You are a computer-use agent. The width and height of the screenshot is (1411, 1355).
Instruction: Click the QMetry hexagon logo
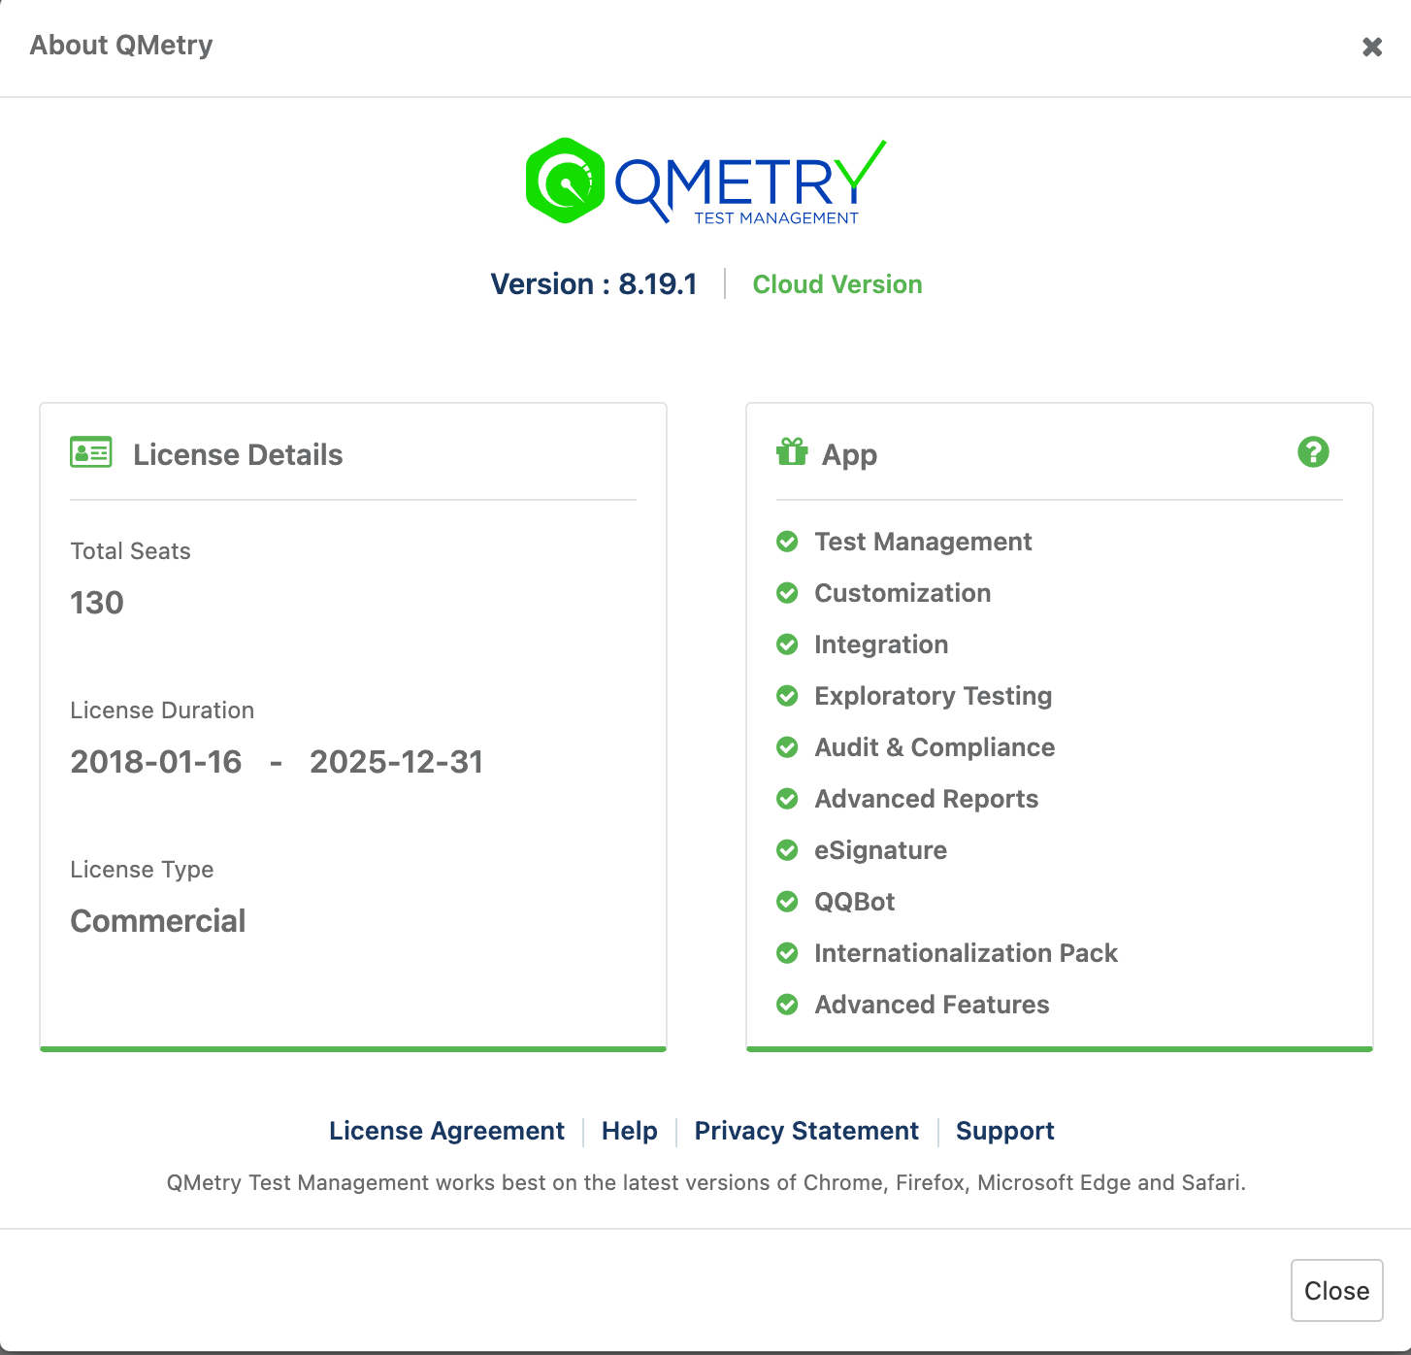point(563,181)
